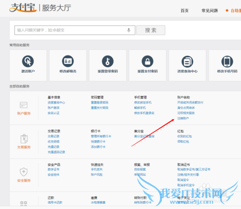241x209 pixels.
Task: Click the Alipay 支付宝 logo
Action: (23, 8)
